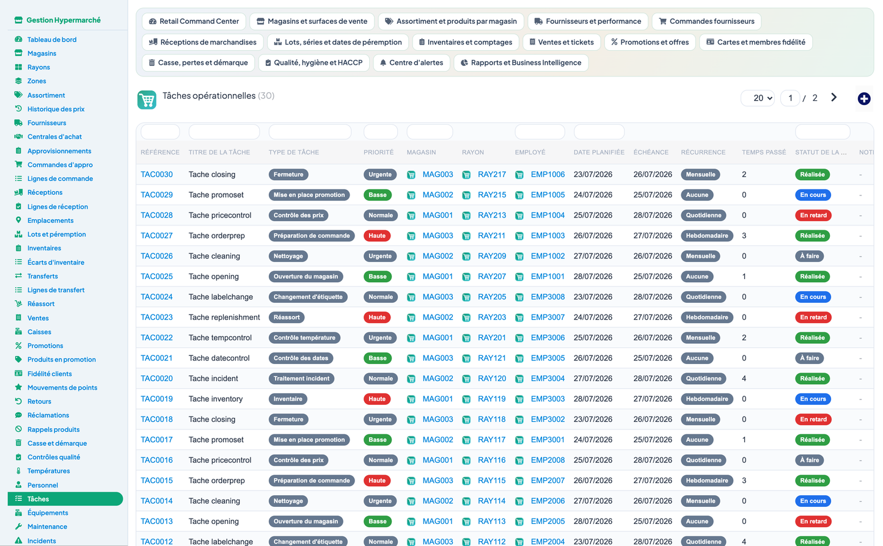This screenshot has width=883, height=546.
Task: Select Inventaires et comptages tab
Action: click(x=466, y=42)
